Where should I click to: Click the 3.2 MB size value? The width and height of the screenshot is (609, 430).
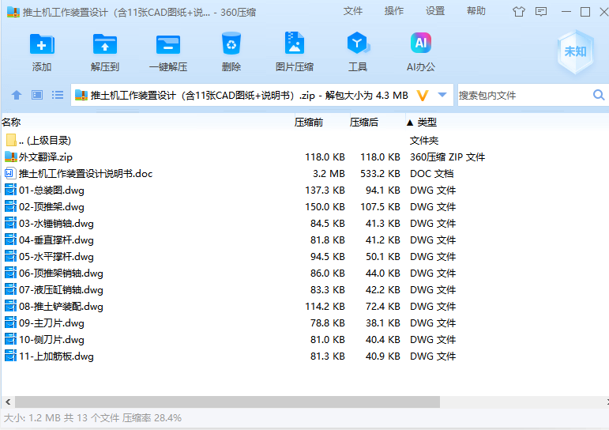(329, 173)
